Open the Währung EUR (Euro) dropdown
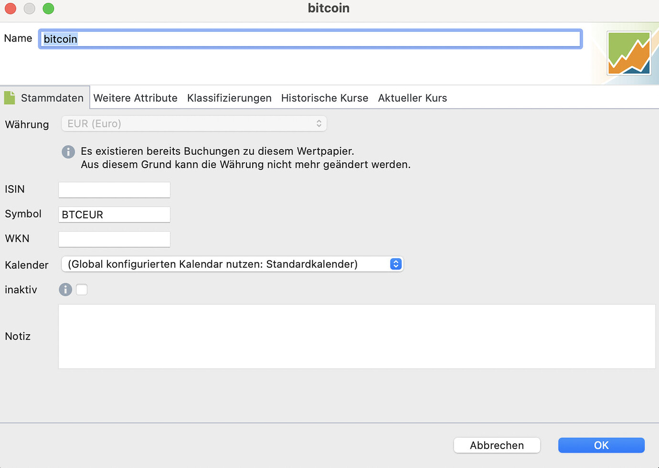 click(x=194, y=124)
